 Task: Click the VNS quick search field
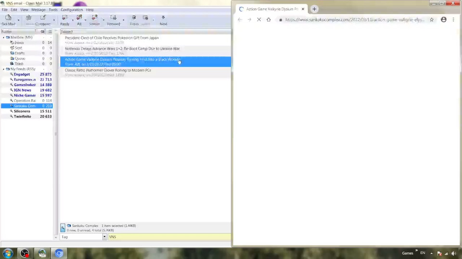point(169,236)
